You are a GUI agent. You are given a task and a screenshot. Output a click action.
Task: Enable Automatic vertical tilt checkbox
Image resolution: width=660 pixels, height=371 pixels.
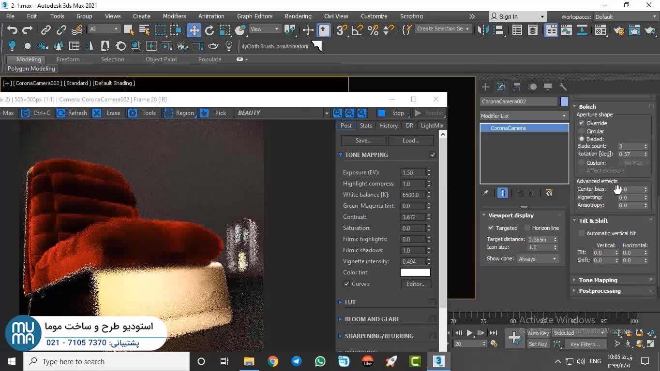(582, 233)
